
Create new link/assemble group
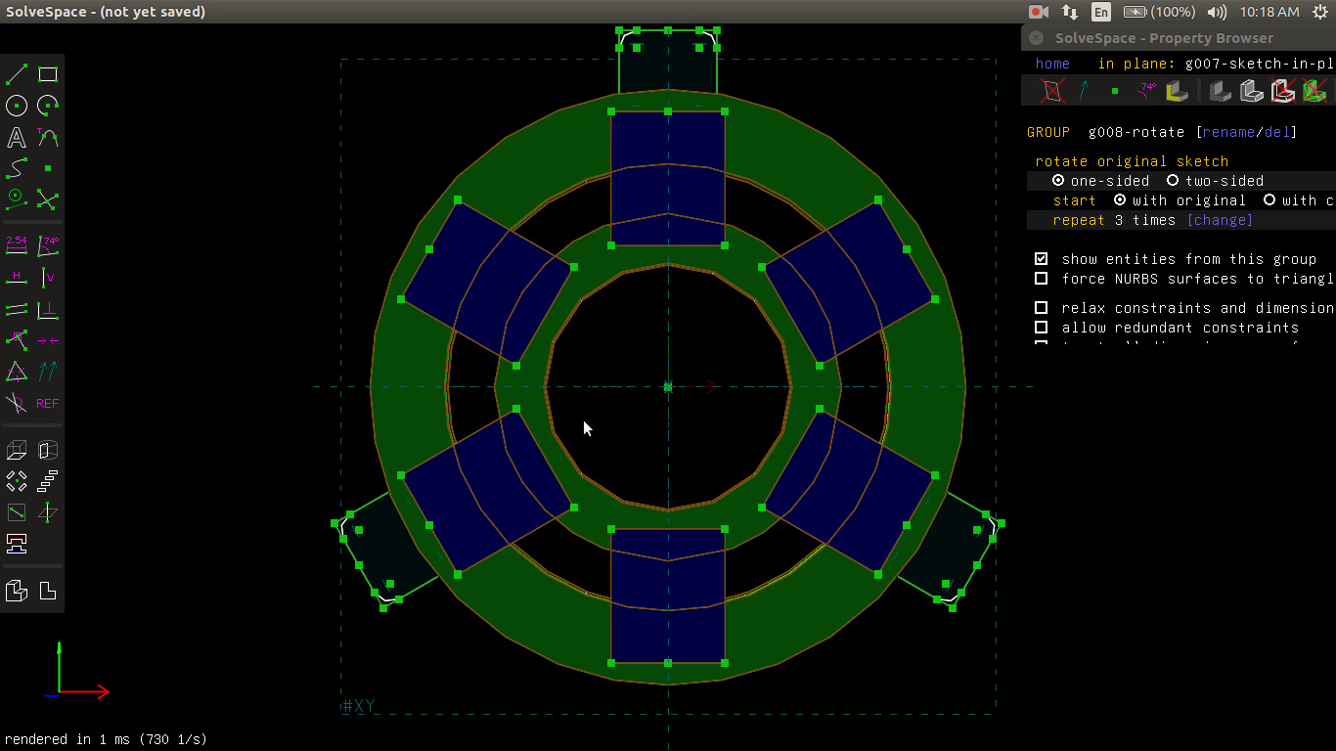(17, 544)
